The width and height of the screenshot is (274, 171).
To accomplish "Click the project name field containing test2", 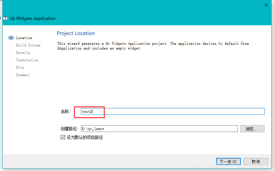I will coord(173,111).
